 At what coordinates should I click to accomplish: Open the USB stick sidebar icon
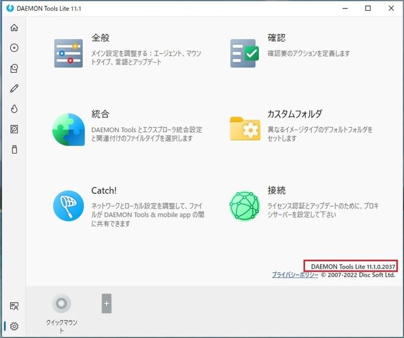(x=15, y=150)
